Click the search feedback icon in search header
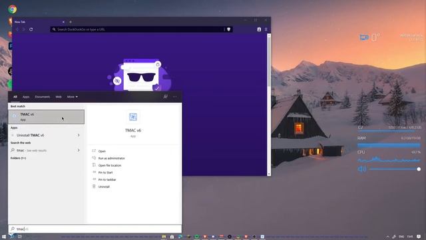The image size is (426, 240). coord(166,97)
